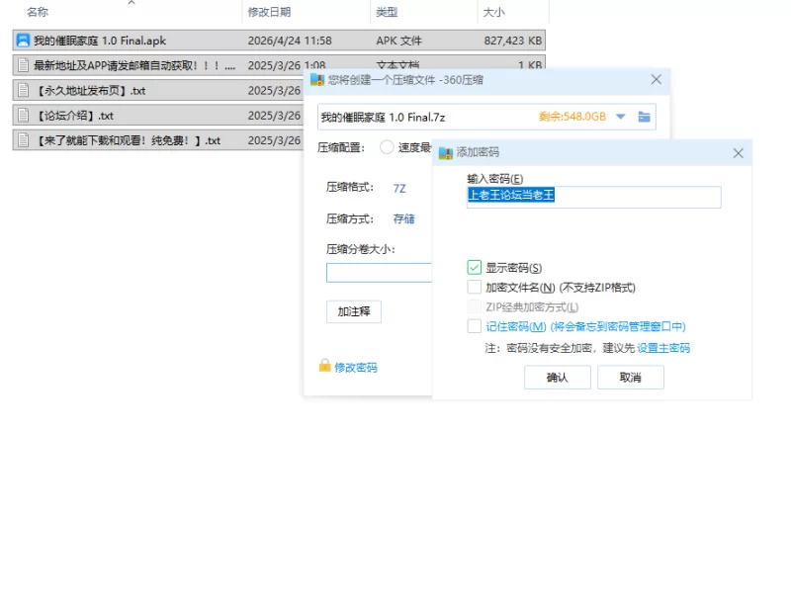791x604 pixels.
Task: Click the file icon of 【永久地址发布页】.txt
Action: coord(23,90)
